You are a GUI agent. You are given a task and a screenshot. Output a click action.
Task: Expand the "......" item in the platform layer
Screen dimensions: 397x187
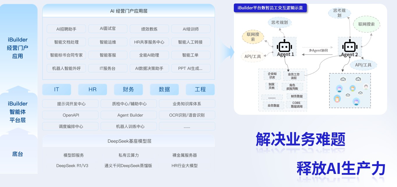(187, 126)
